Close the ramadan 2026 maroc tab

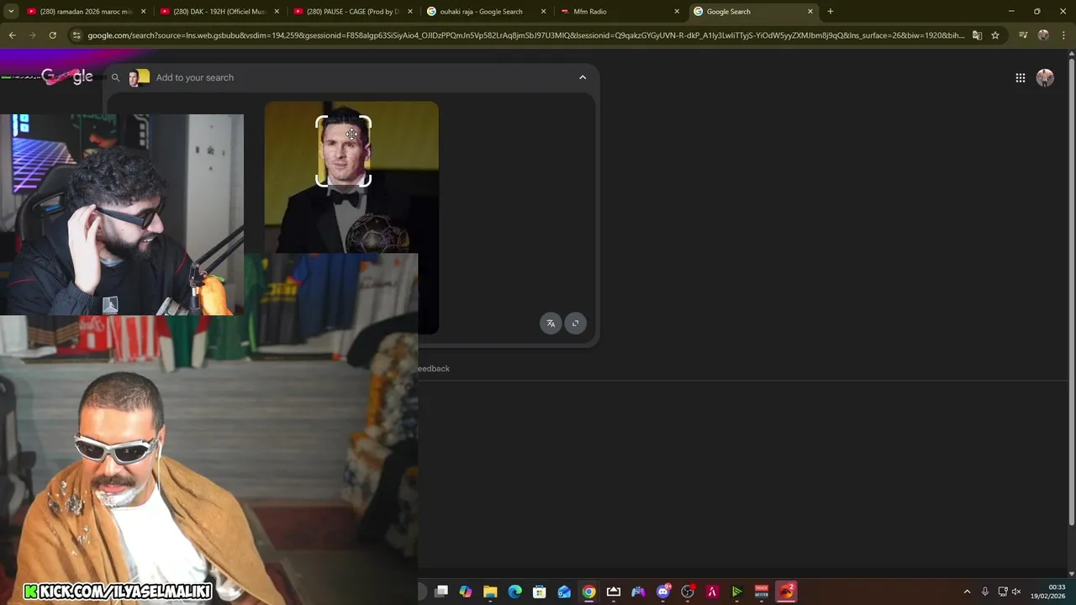tap(143, 12)
